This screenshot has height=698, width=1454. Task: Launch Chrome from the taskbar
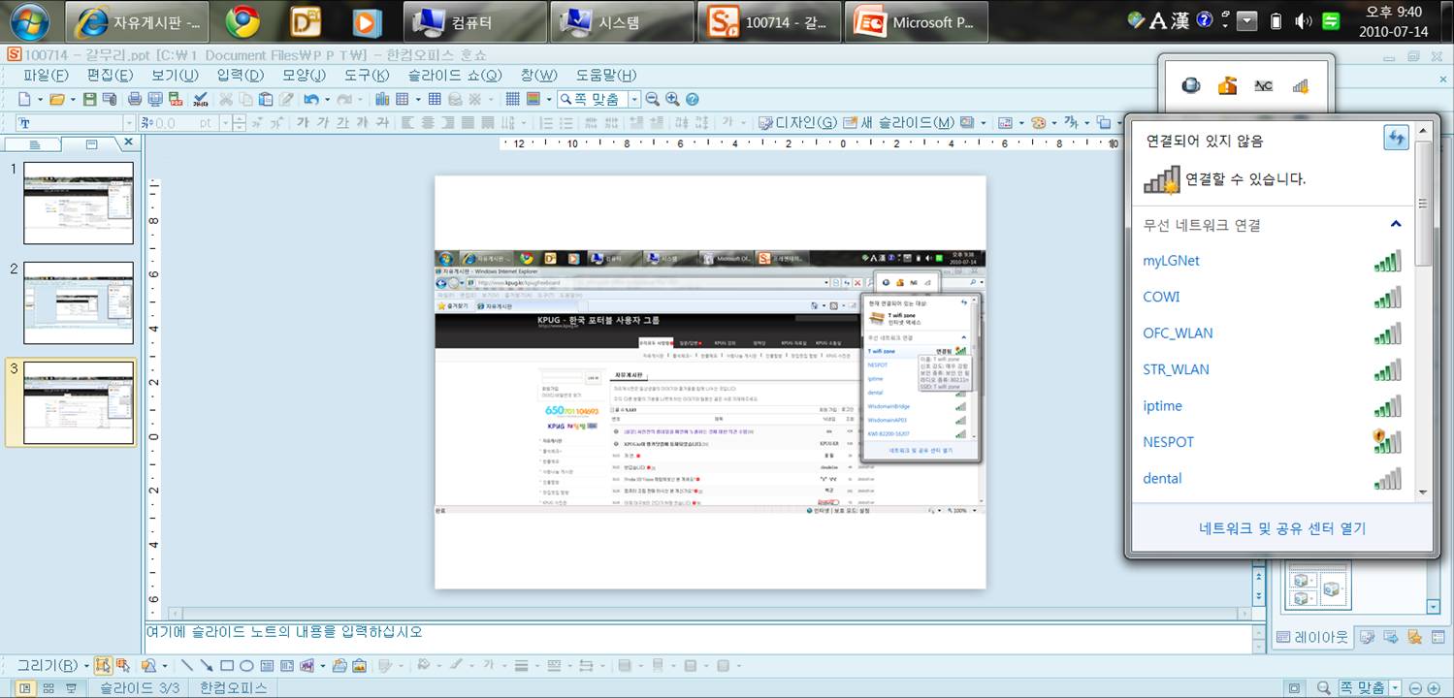pos(242,21)
